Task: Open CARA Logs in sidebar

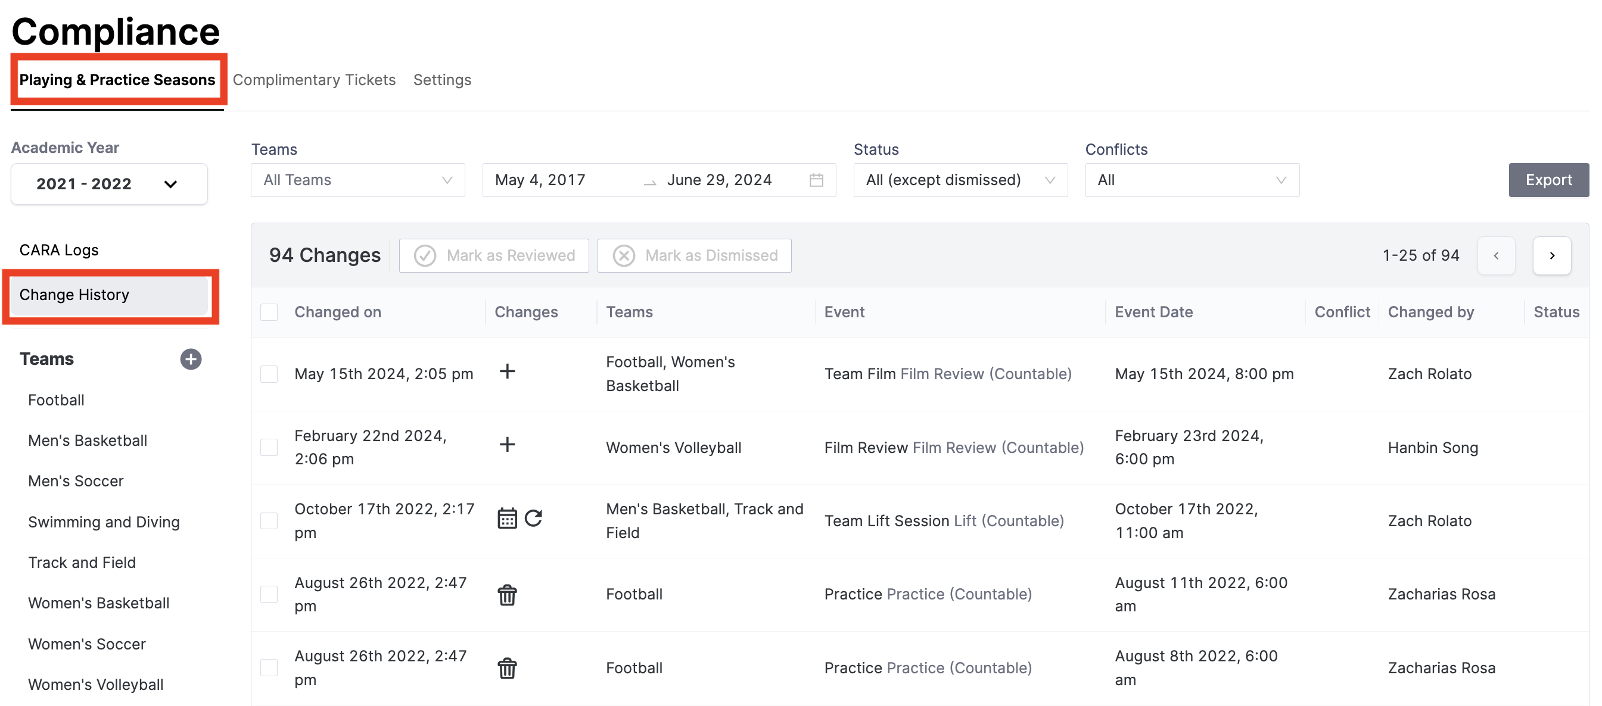Action: 59,250
